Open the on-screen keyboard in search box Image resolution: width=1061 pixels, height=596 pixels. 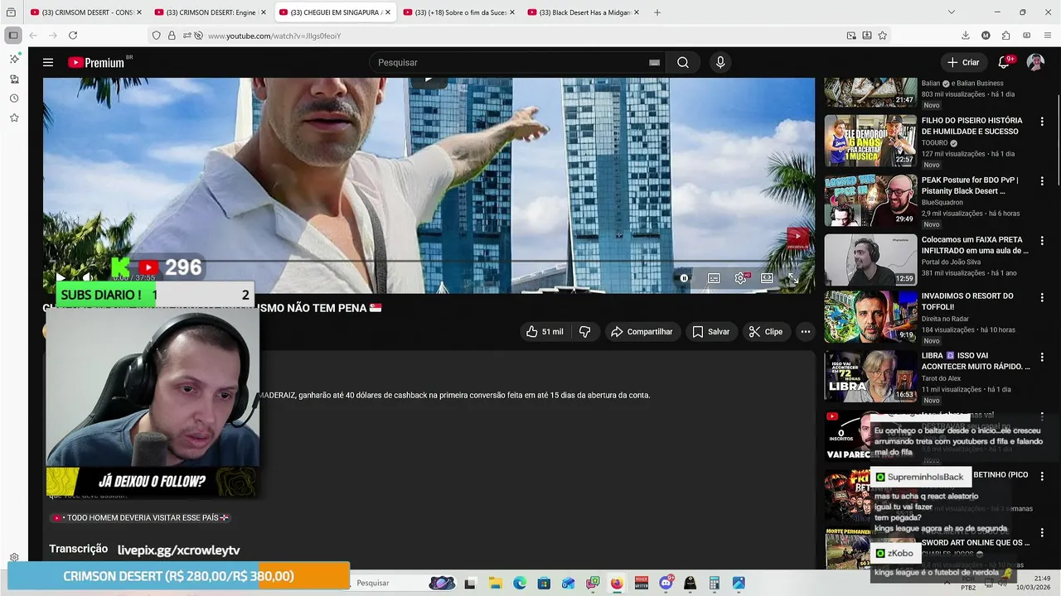pyautogui.click(x=654, y=62)
